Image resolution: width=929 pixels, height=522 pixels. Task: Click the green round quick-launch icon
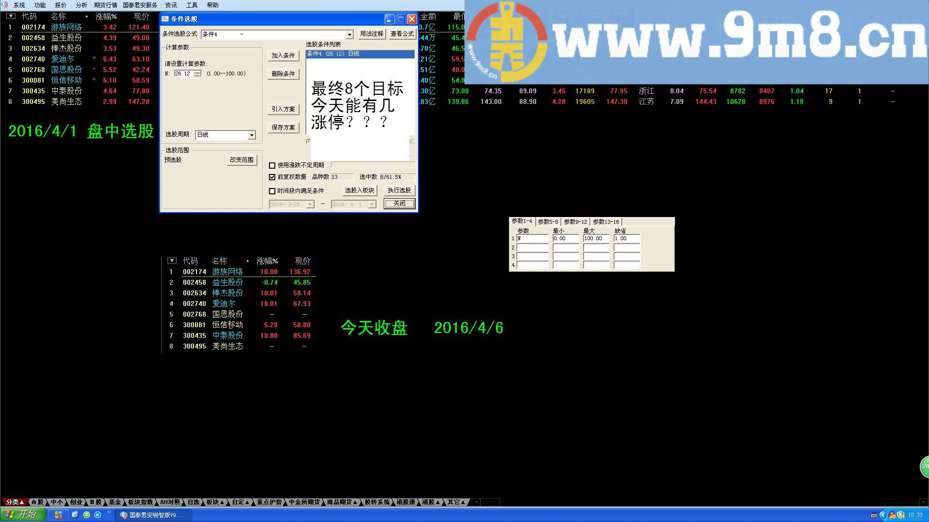coord(87,515)
